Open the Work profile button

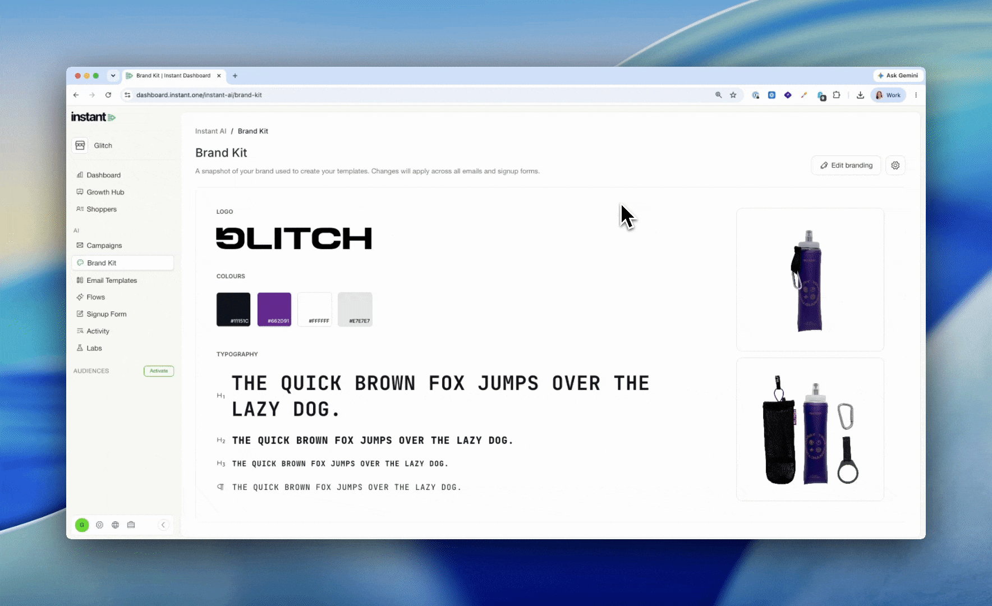click(x=888, y=95)
